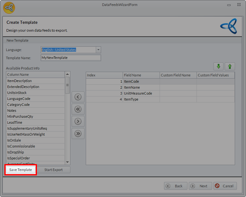Click the double left arrow transfer button

click(x=78, y=109)
